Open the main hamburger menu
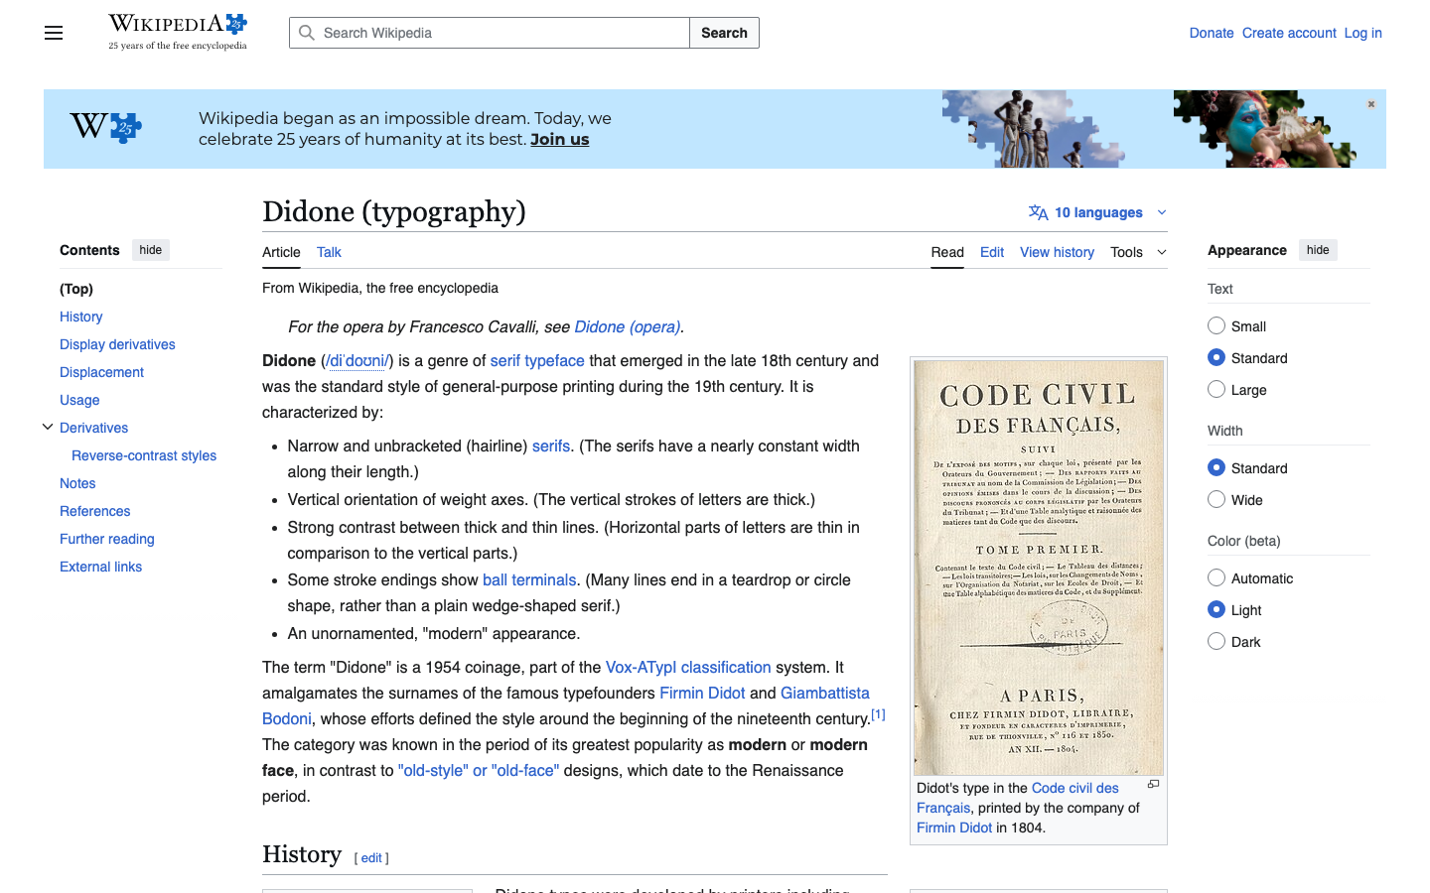1430x893 pixels. (x=53, y=33)
